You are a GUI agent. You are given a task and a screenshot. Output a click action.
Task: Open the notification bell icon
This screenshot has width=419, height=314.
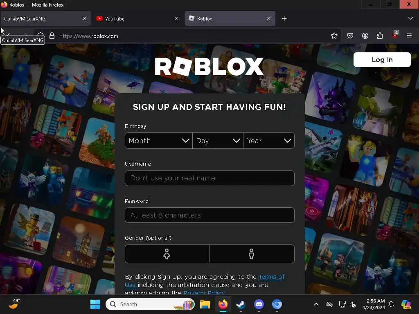tap(391, 304)
